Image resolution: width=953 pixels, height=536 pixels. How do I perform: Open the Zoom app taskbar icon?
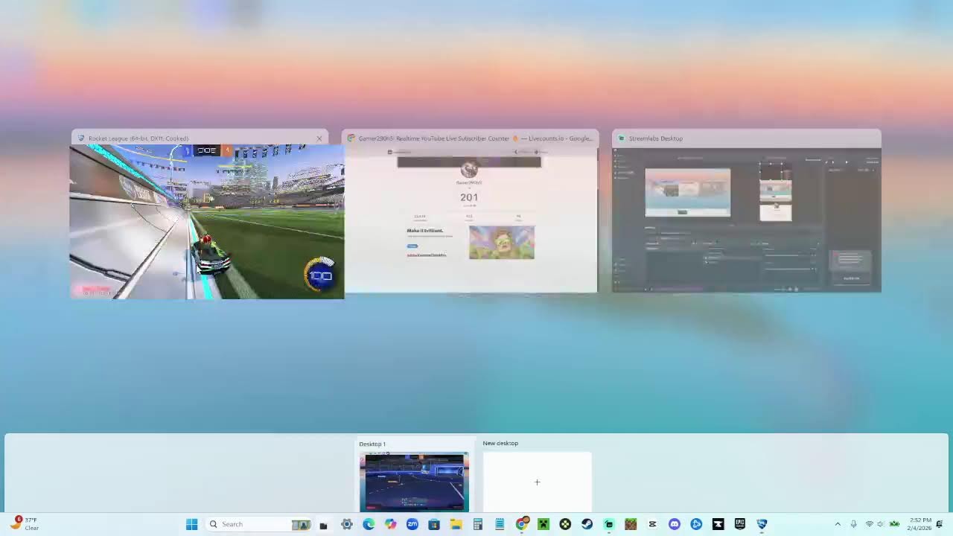[412, 524]
